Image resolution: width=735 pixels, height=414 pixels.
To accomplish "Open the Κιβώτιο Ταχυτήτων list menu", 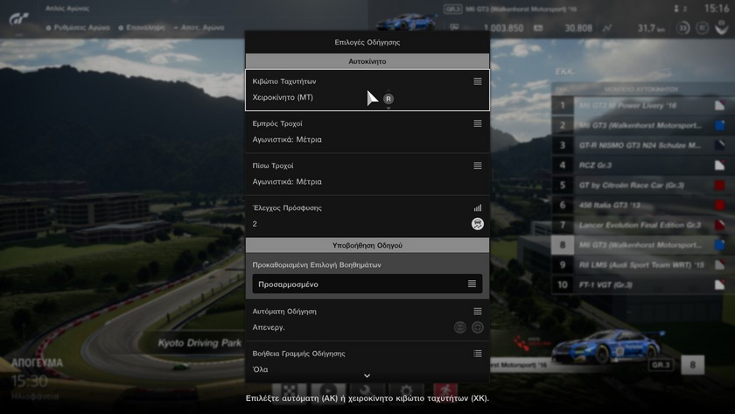I will pos(478,81).
